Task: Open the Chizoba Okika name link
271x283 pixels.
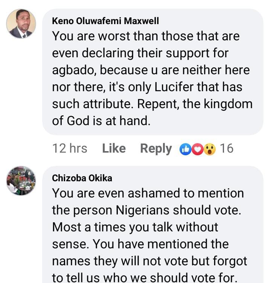Action: pos(82,178)
